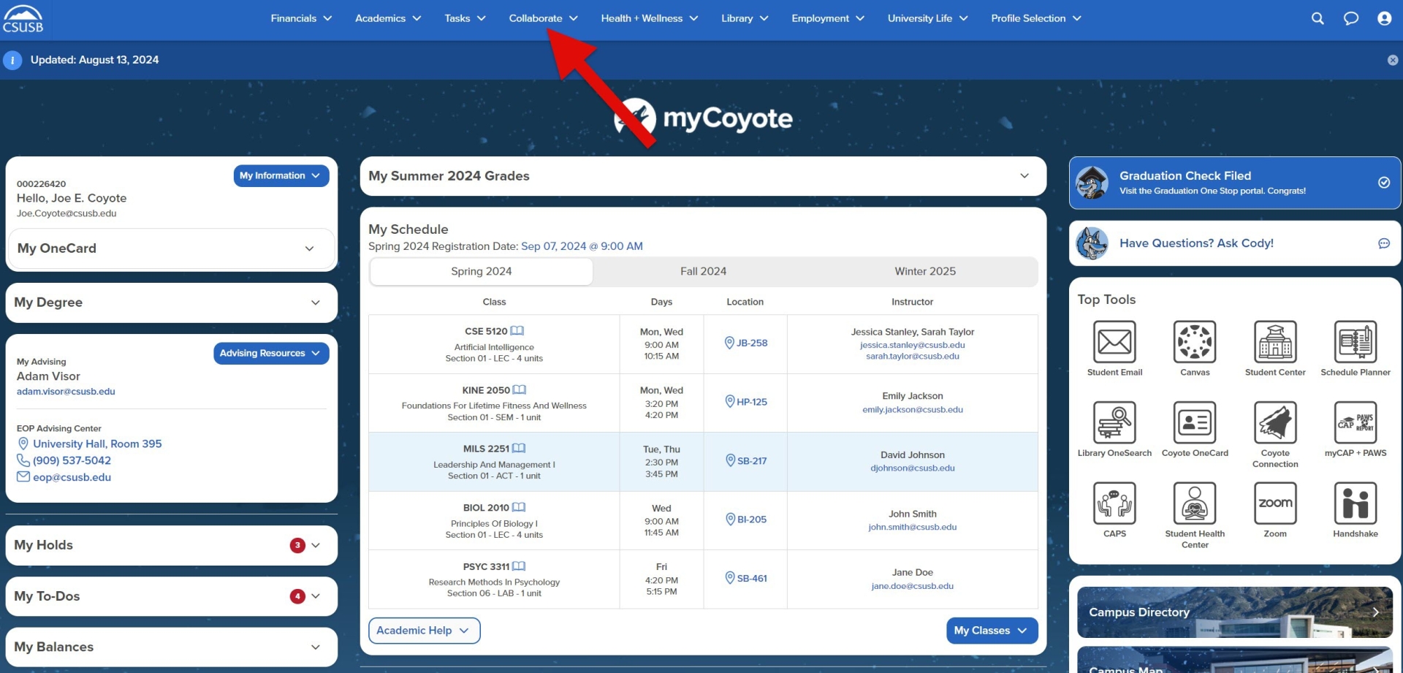Open the user profile icon
1403x673 pixels.
[1384, 18]
